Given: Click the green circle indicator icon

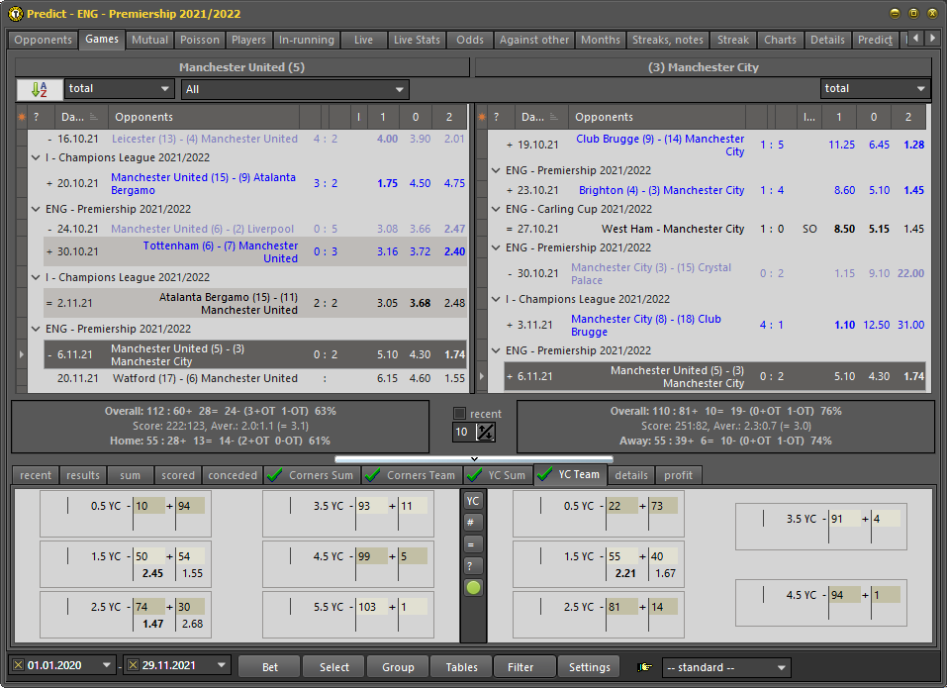Looking at the screenshot, I should click(x=474, y=587).
